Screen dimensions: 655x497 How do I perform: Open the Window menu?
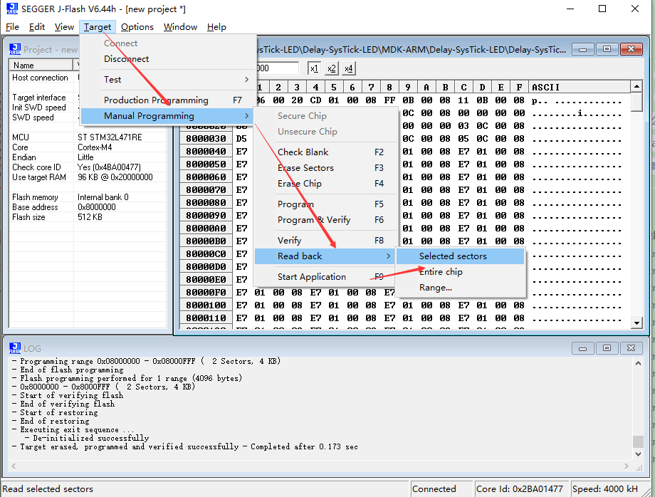(180, 27)
